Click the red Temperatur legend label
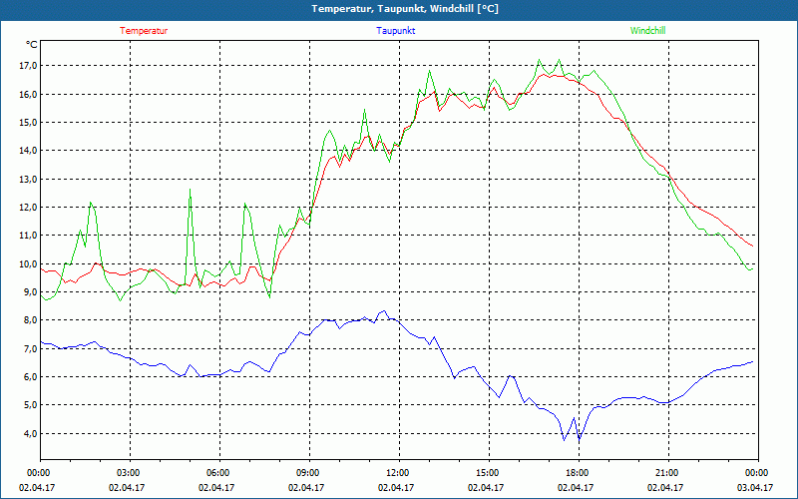This screenshot has height=499, width=798. pos(144,31)
